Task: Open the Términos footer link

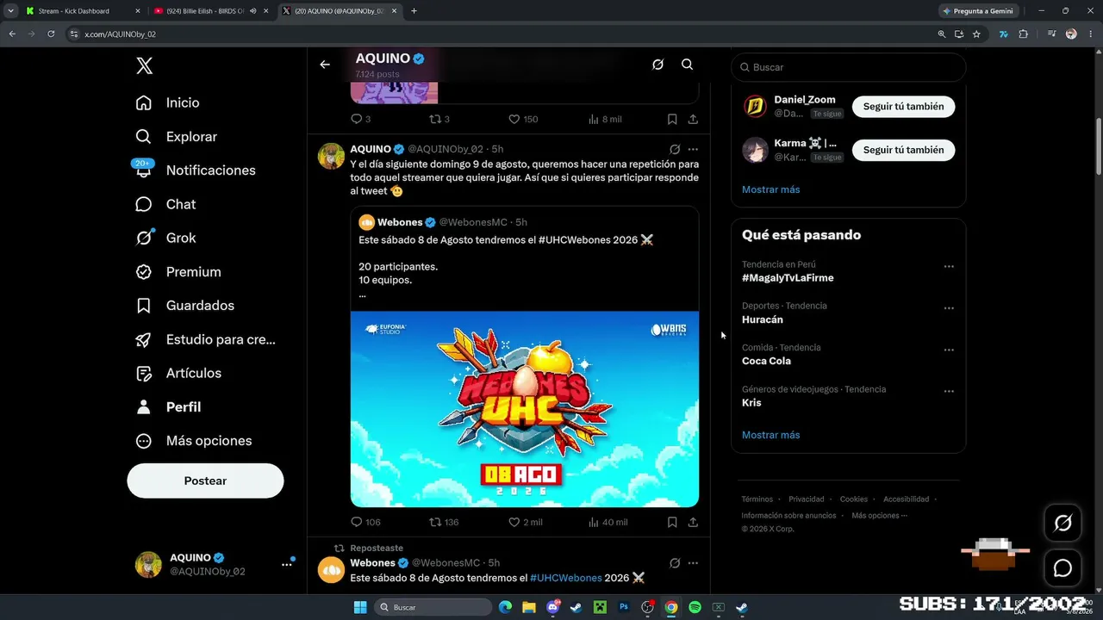Action: pos(757,499)
